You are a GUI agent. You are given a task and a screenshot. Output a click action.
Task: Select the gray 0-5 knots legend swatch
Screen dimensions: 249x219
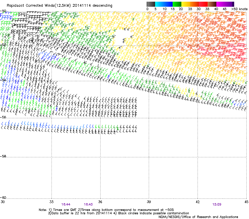[151, 4]
